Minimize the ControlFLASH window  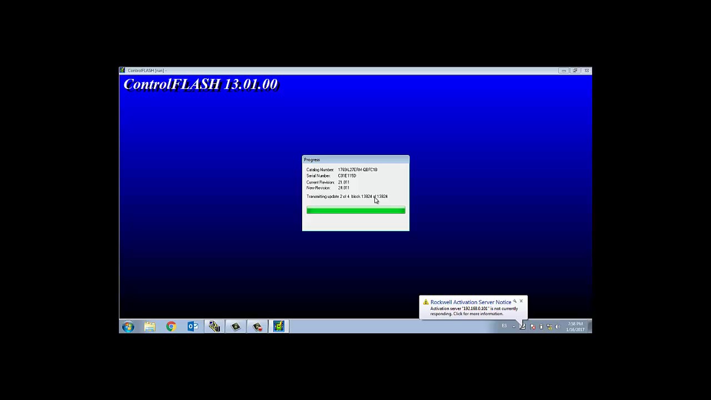[564, 71]
